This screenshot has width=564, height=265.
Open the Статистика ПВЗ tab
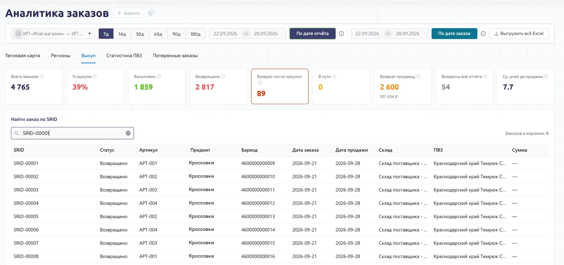124,56
